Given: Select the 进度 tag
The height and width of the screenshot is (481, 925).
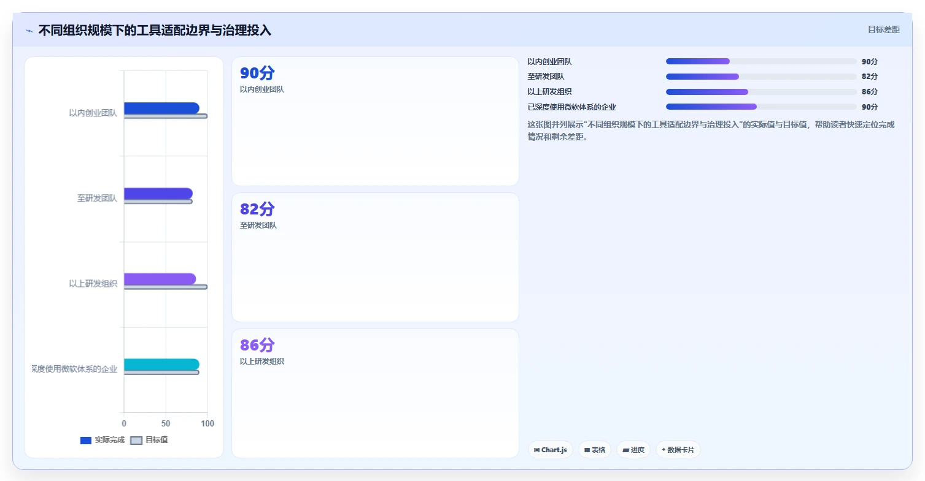Looking at the screenshot, I should [633, 450].
